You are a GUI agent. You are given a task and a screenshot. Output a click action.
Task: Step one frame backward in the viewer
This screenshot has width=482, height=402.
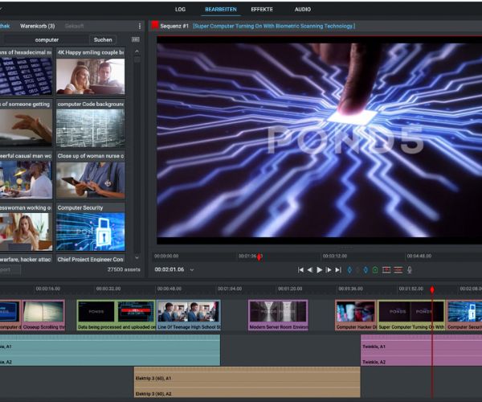coord(310,270)
